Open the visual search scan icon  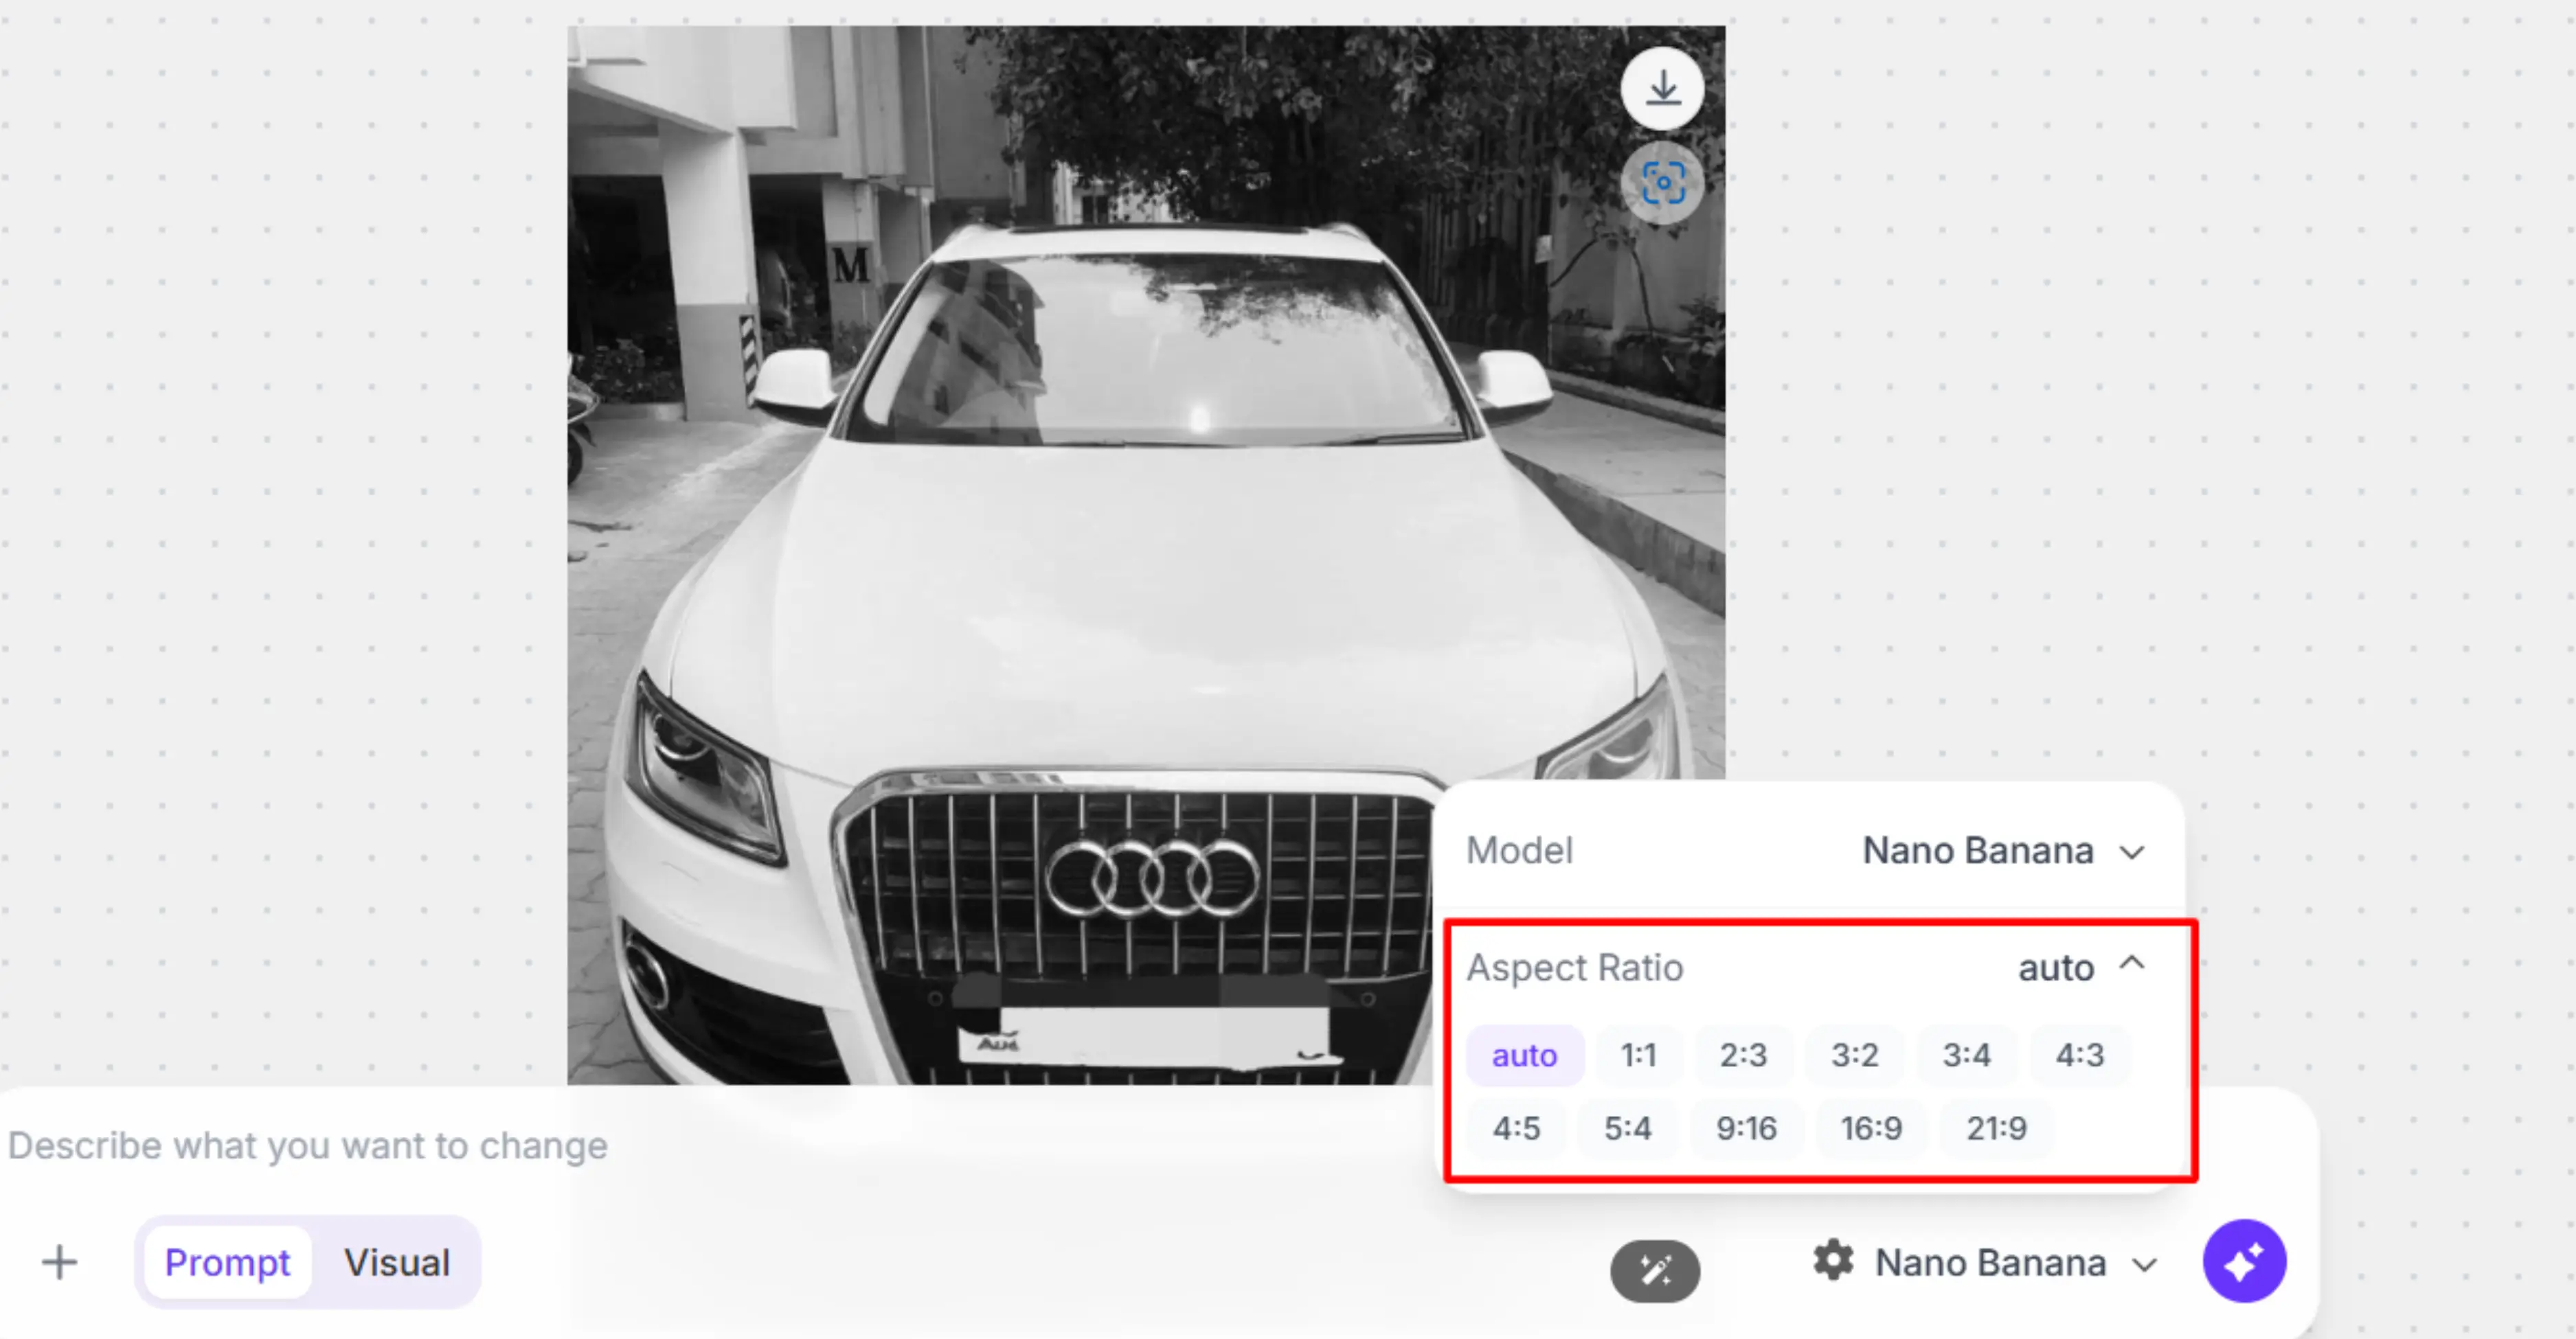[x=1662, y=183]
